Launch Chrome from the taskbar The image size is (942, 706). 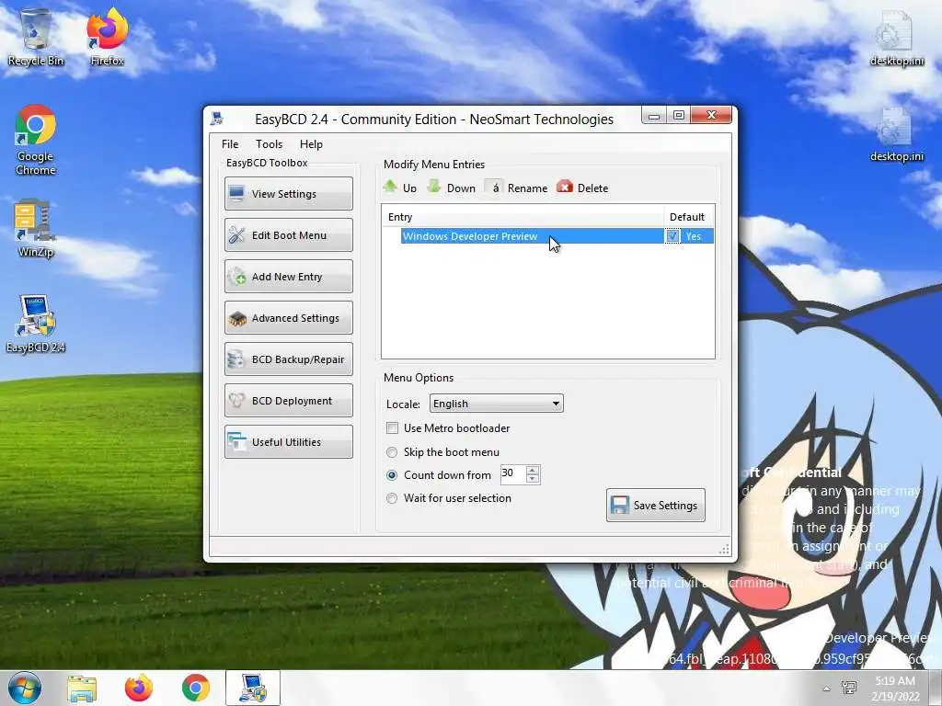(196, 688)
